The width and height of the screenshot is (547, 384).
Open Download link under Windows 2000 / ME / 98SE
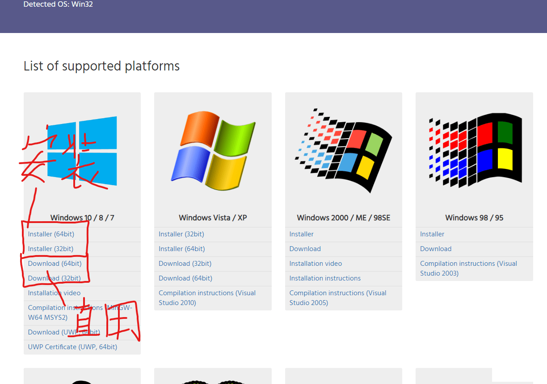[x=305, y=249]
